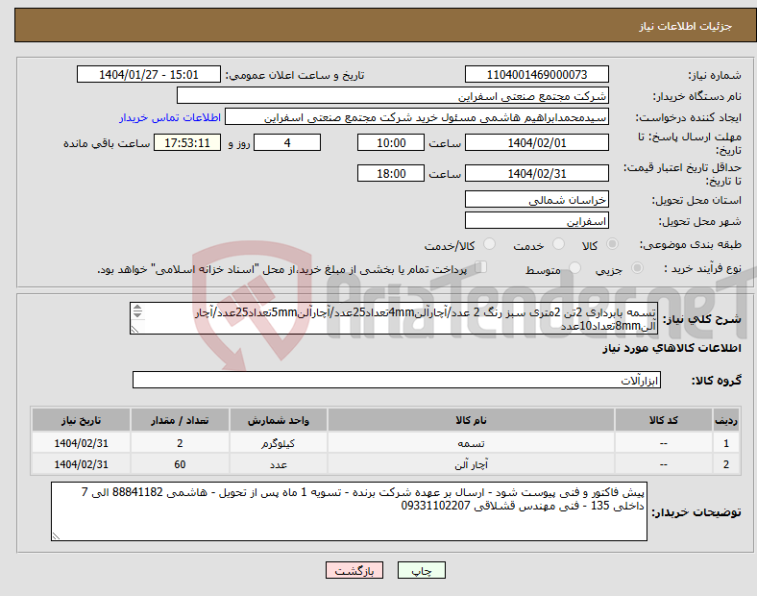Viewport: 757px width, 596px height.
Task: Click the description box scroll up arrow
Action: 137,308
